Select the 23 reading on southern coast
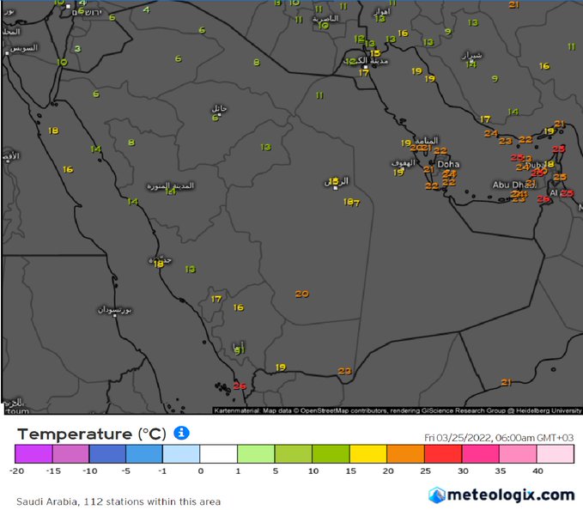 (x=344, y=371)
